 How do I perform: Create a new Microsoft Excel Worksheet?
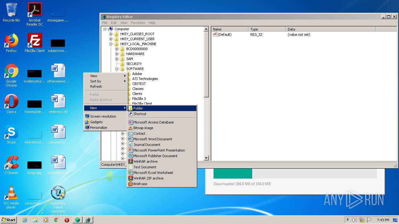tap(162, 173)
